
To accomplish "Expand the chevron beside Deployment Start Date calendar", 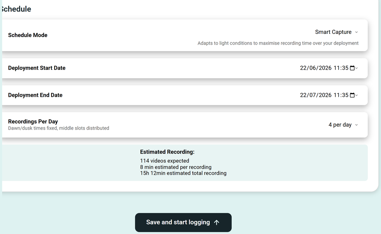I will (357, 68).
